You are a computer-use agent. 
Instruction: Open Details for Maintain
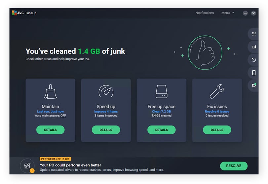(x=50, y=130)
